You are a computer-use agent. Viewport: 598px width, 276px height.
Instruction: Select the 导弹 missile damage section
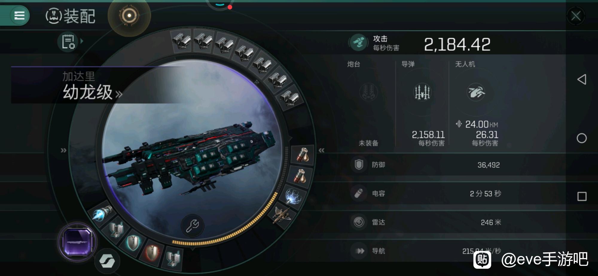422,103
